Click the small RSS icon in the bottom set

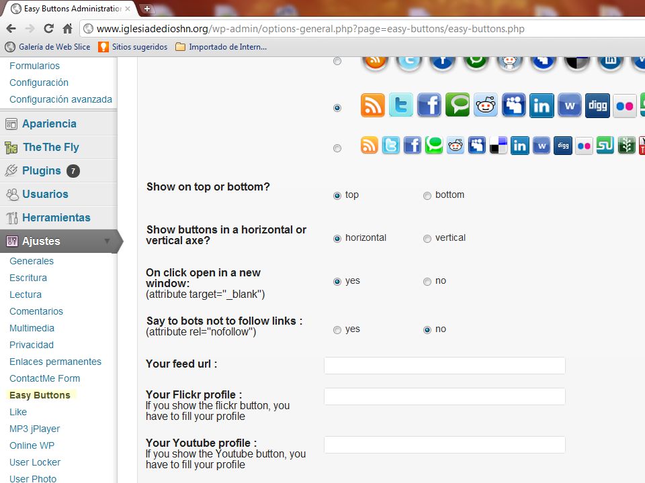tap(369, 146)
